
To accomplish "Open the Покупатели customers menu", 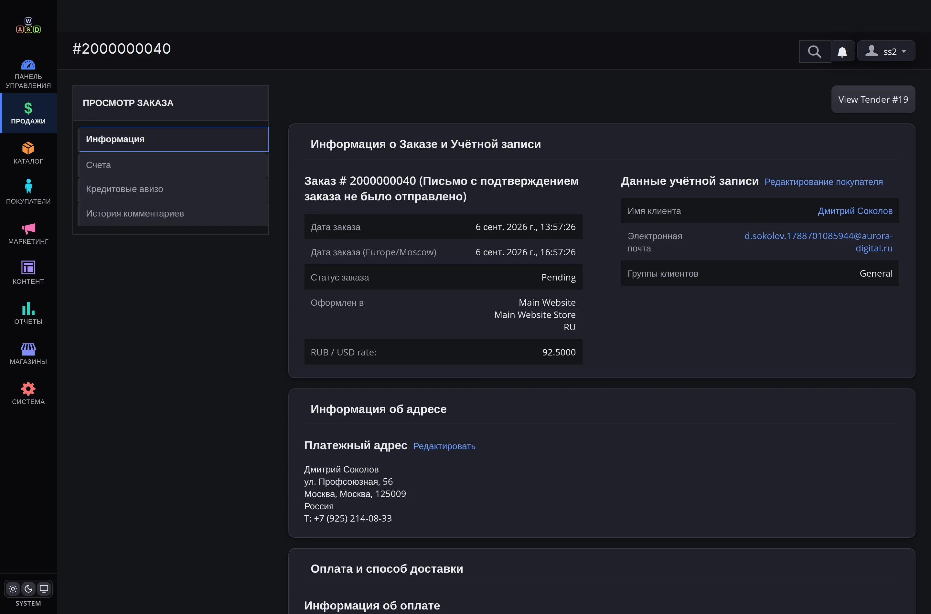I will pyautogui.click(x=28, y=193).
